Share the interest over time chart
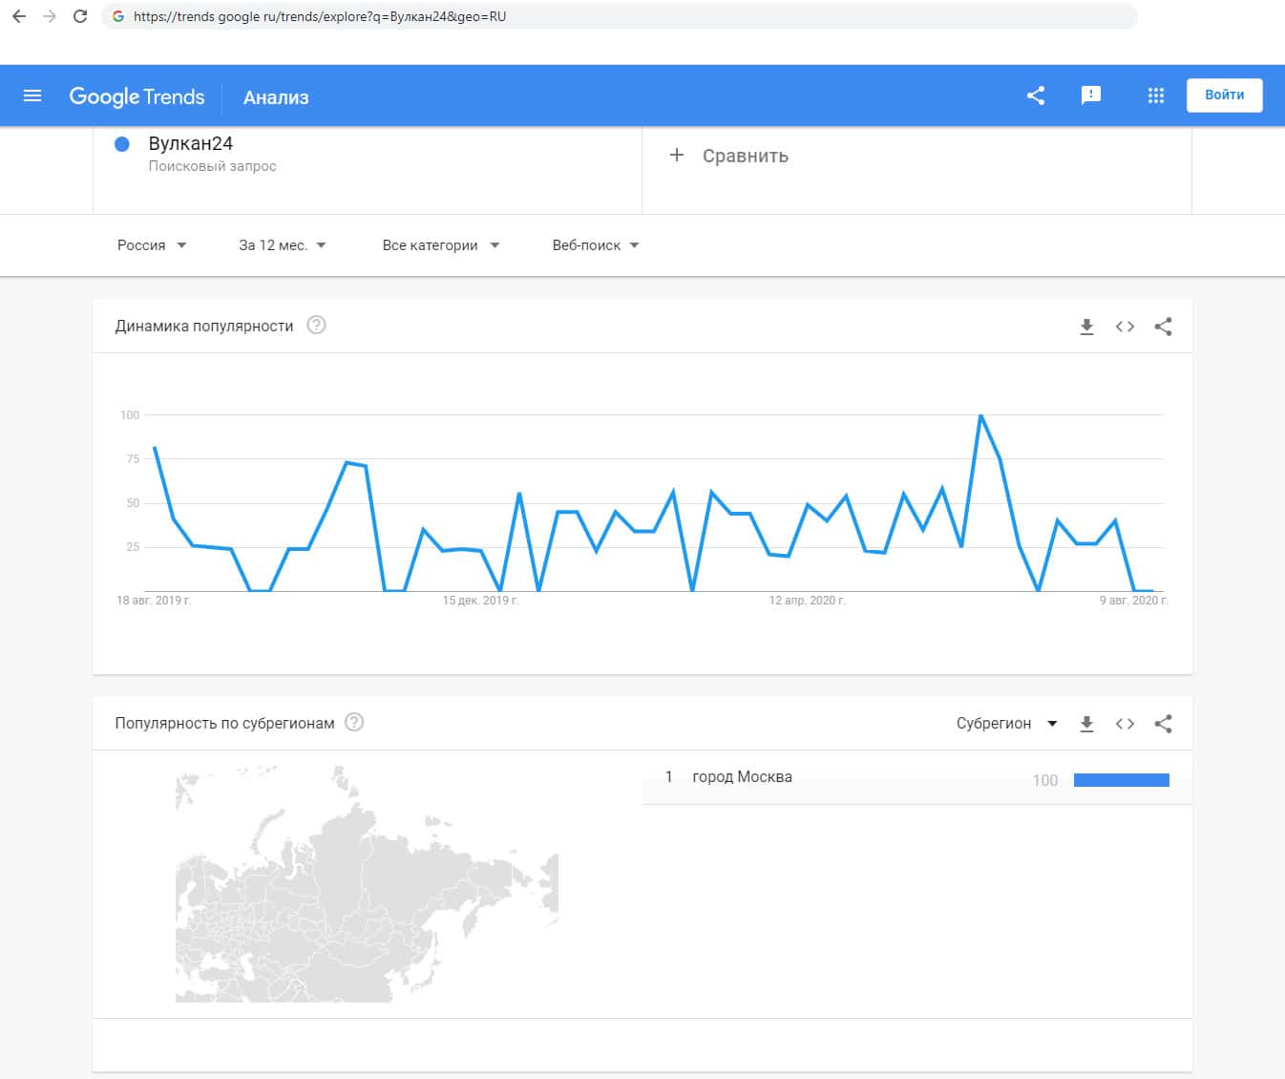 click(x=1163, y=327)
